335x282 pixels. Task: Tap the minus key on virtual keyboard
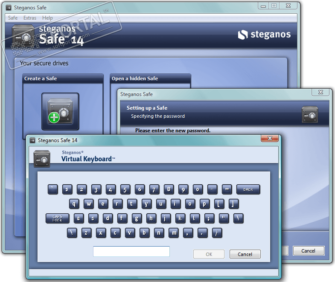click(213, 189)
